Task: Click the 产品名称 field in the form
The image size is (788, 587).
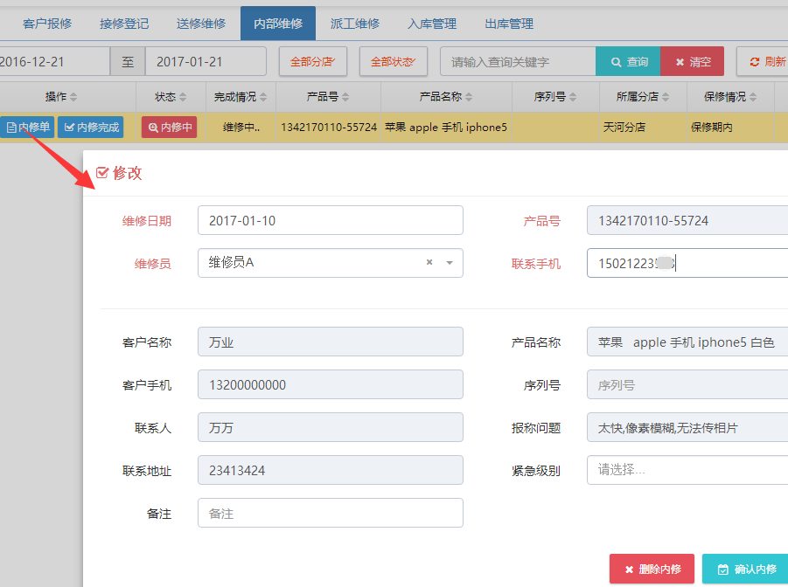Action: tap(687, 342)
